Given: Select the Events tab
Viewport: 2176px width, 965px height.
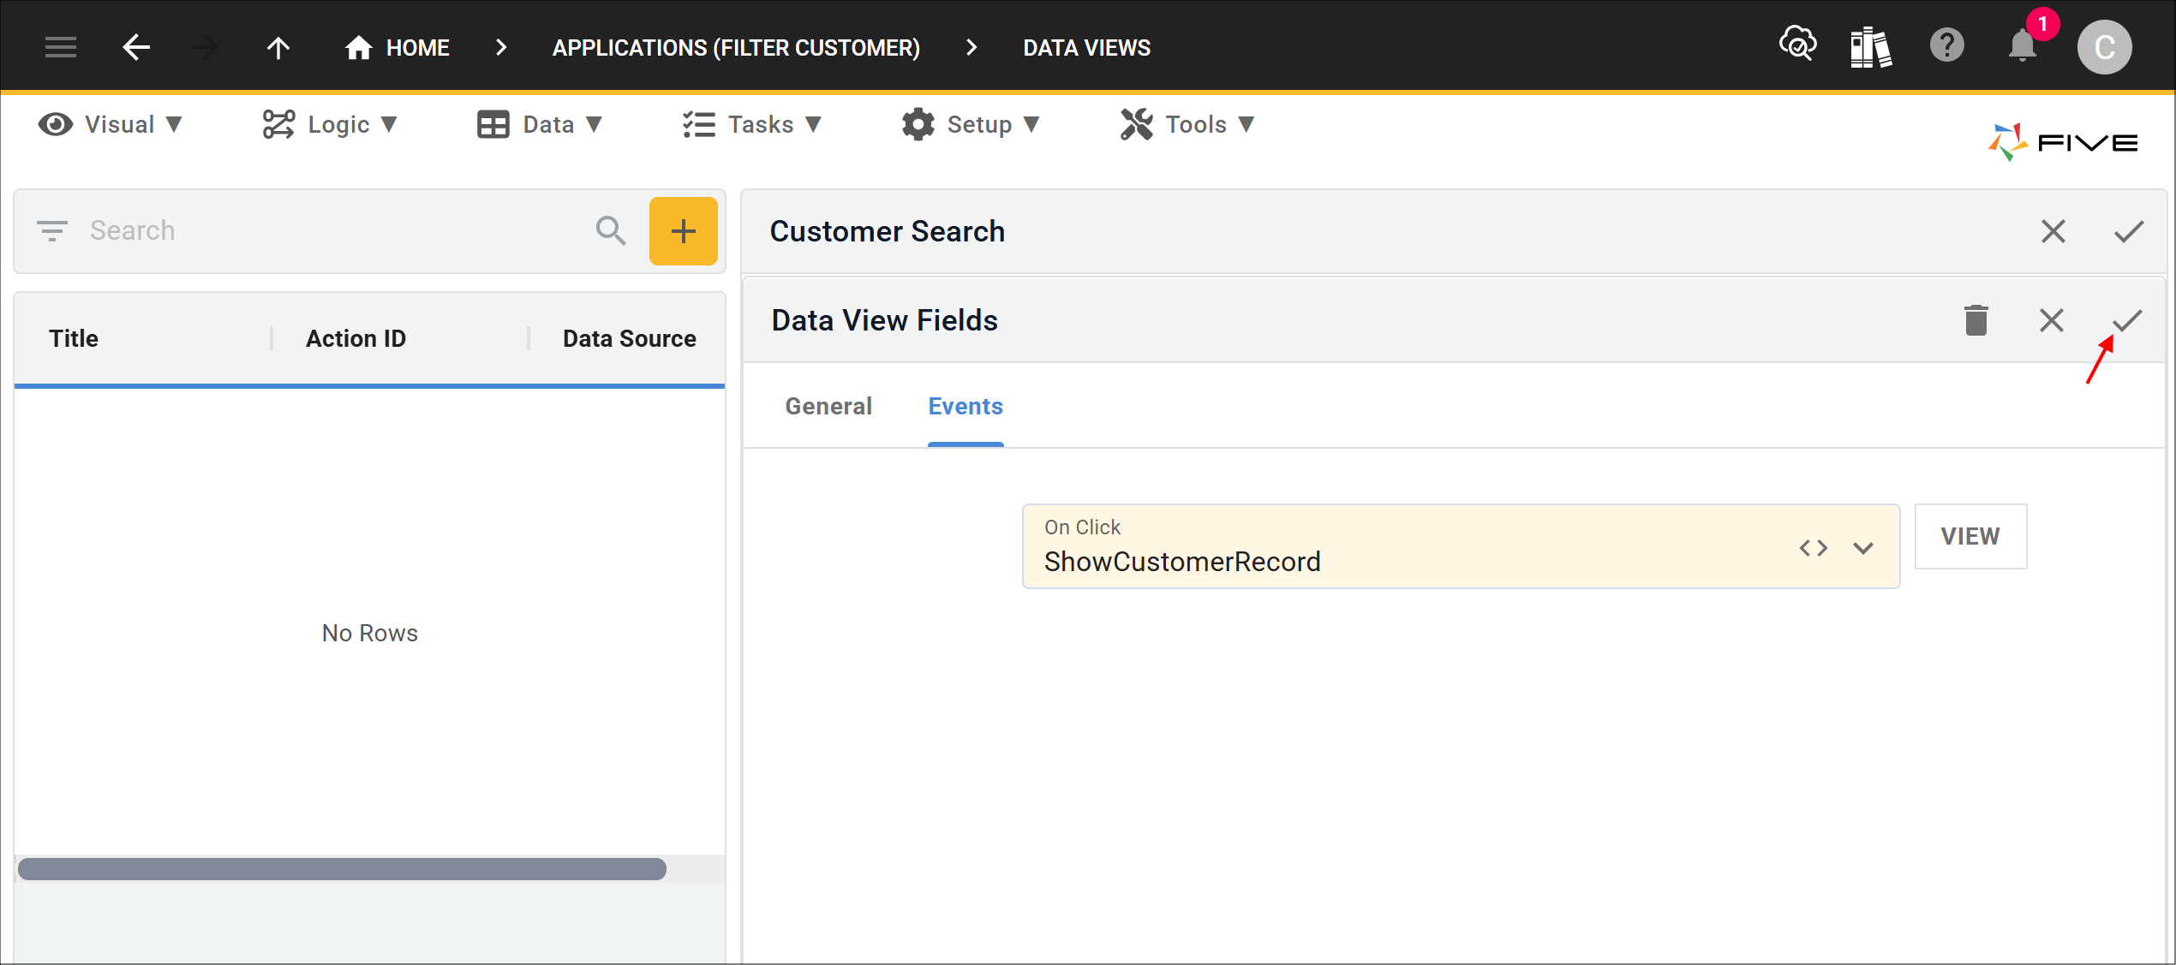Looking at the screenshot, I should tap(965, 406).
